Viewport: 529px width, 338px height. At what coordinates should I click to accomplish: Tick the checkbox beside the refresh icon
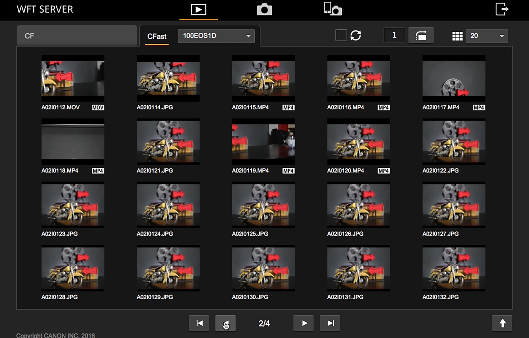pyautogui.click(x=341, y=35)
